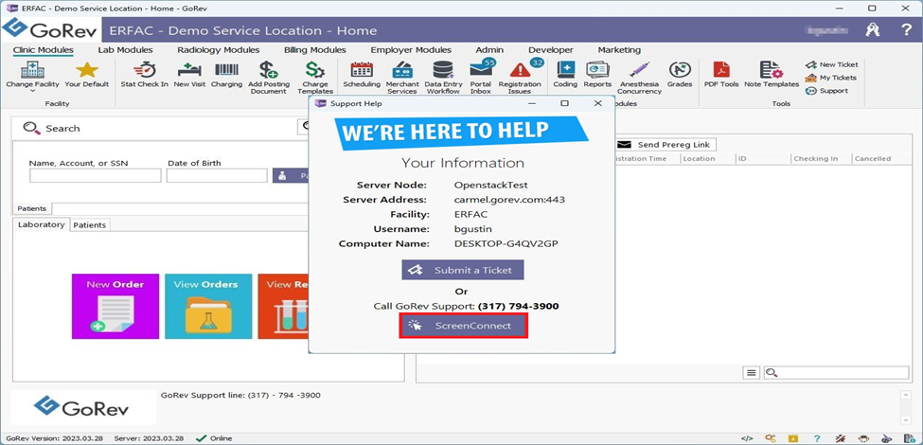923x445 pixels.
Task: Click the Send Prereg Link button
Action: point(666,145)
